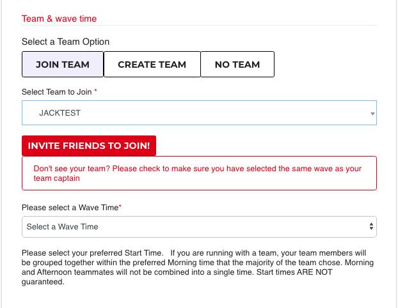Viewport: 398px width, 308px height.
Task: Click the team dropdown's gray triangle arrow
Action: [x=372, y=114]
